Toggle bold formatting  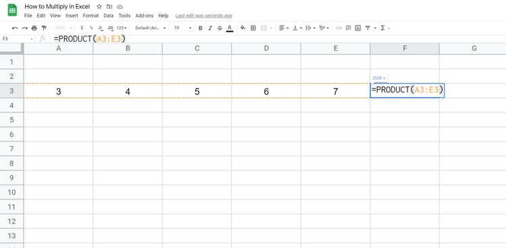(200, 28)
